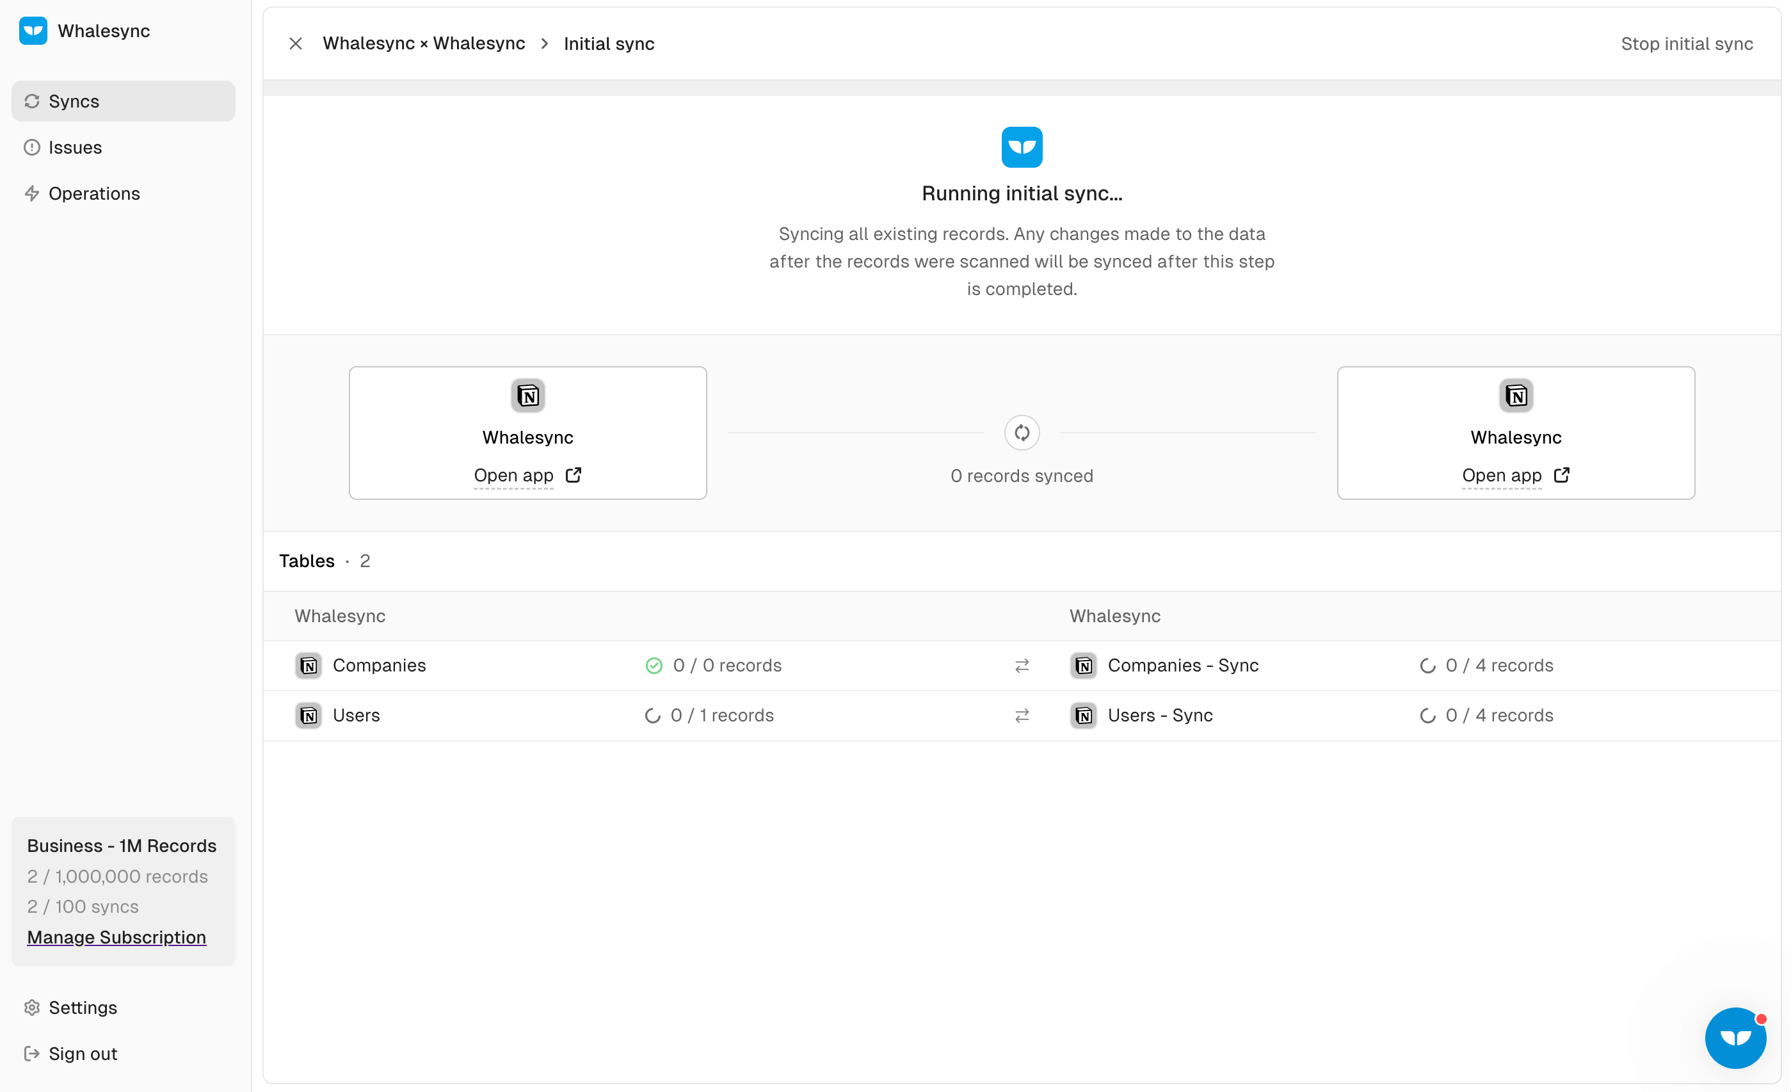Go back to Whalesync × Whalesync breadcrumb
Viewport: 1791px width, 1092px height.
click(x=424, y=44)
